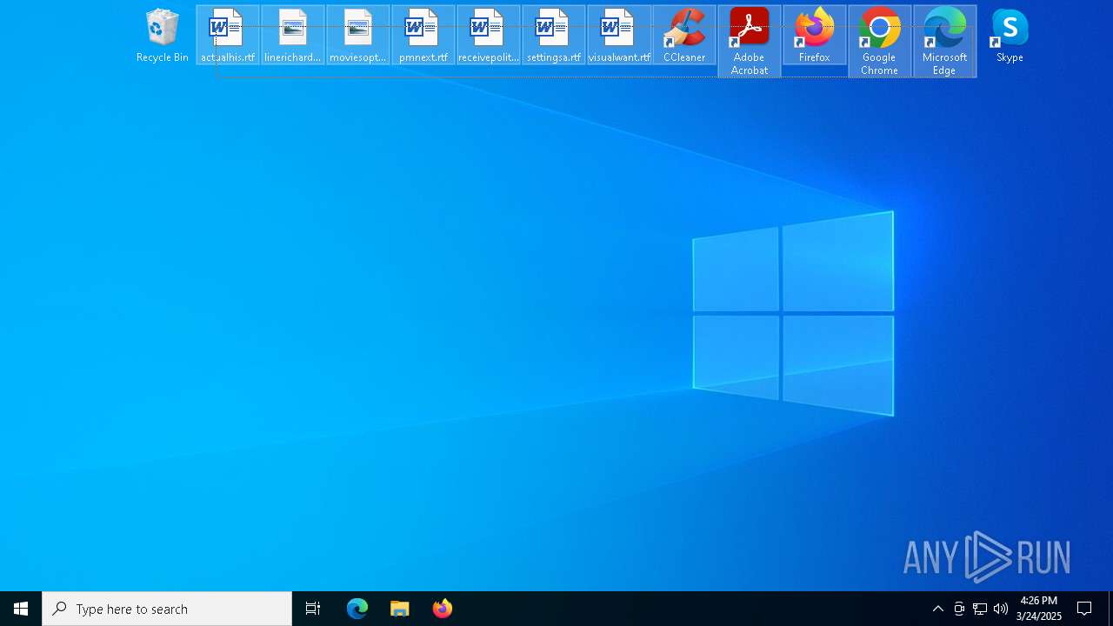Open the Windows Start menu
The height and width of the screenshot is (626, 1113).
21,609
